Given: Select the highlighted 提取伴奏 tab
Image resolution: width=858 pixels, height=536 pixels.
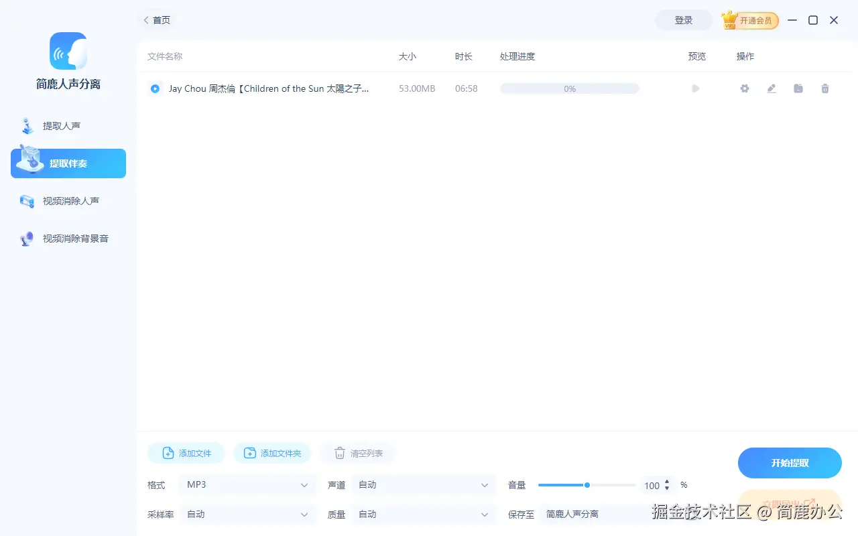Looking at the screenshot, I should click(68, 163).
